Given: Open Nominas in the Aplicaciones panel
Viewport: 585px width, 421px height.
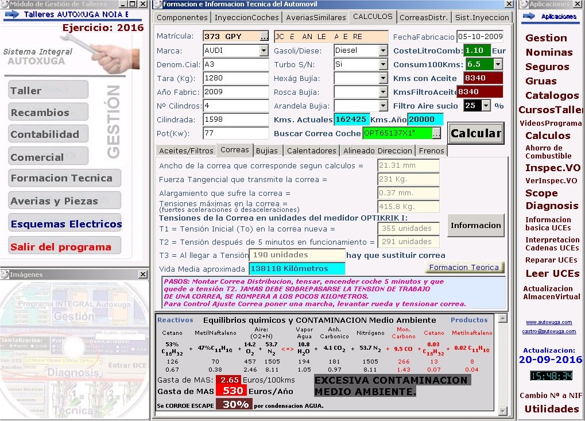Looking at the screenshot, I should click(549, 52).
